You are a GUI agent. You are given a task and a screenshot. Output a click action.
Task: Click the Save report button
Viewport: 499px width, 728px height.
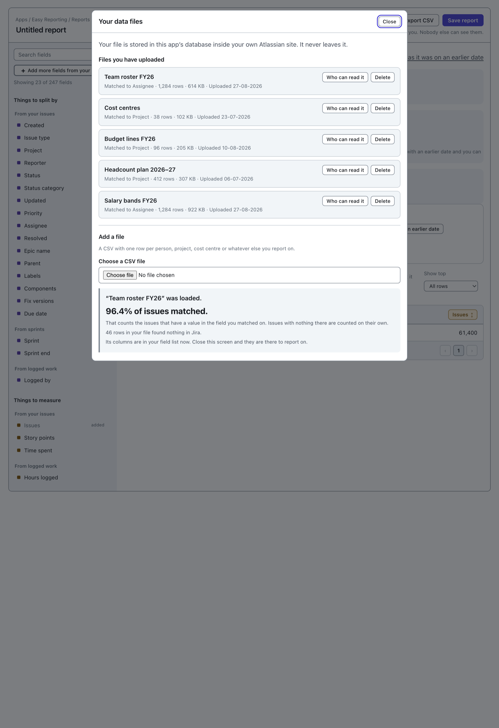(x=463, y=20)
